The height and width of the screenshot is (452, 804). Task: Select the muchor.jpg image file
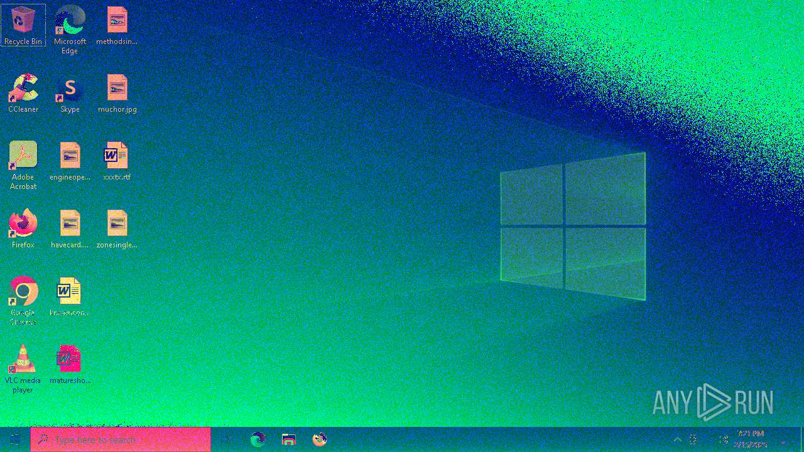(117, 94)
